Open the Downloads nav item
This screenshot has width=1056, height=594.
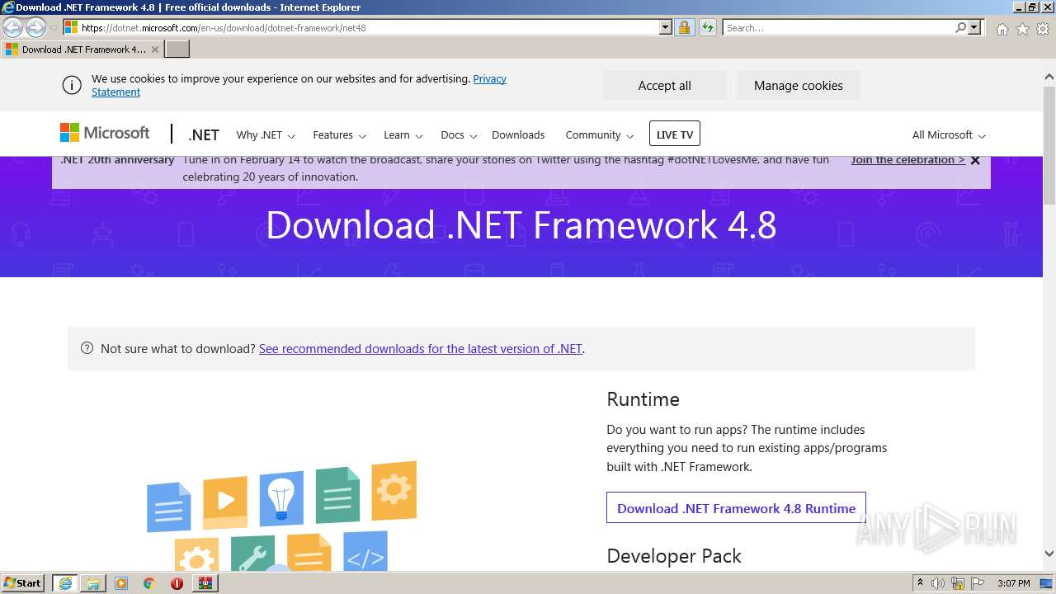click(x=518, y=135)
